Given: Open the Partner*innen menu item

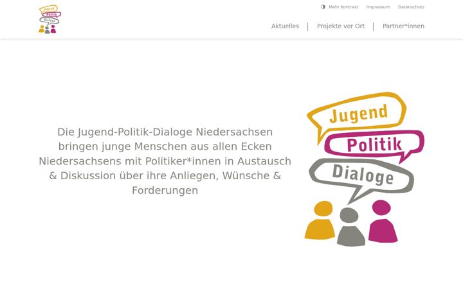Looking at the screenshot, I should pos(403,26).
